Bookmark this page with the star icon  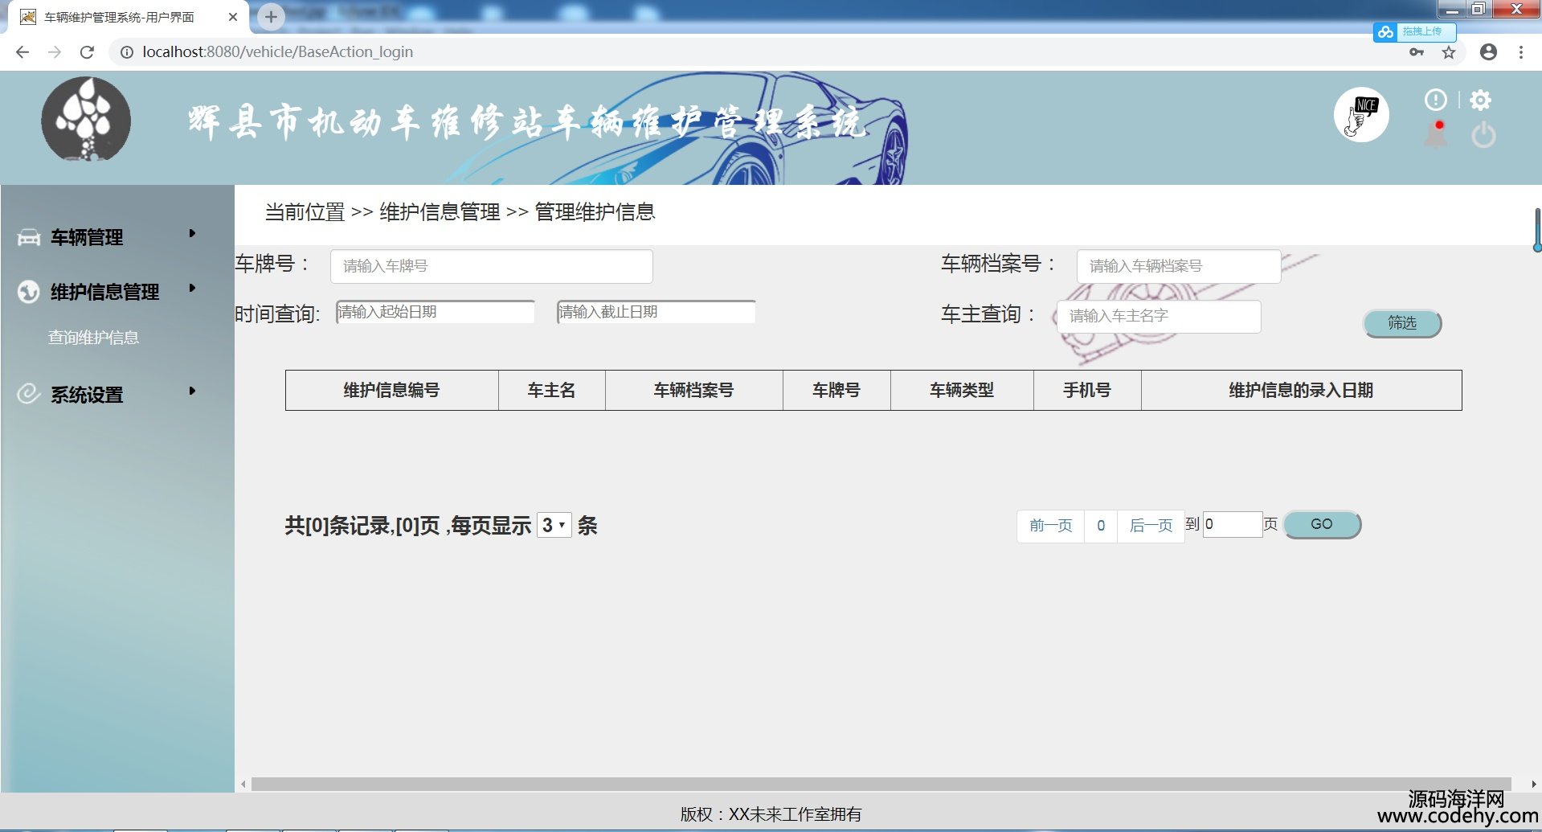coord(1449,52)
